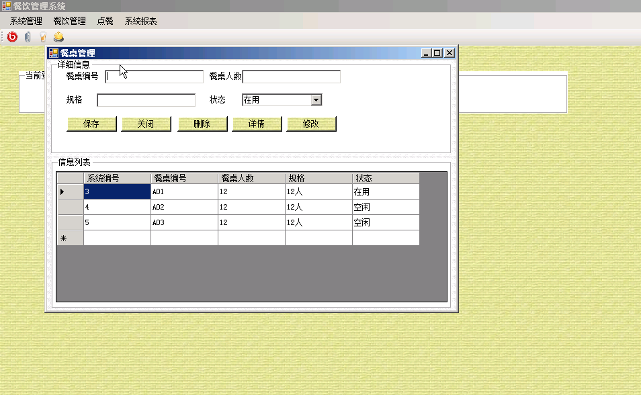Image resolution: width=641 pixels, height=395 pixels.
Task: Open the 餐饮管理 menu
Action: 69,21
